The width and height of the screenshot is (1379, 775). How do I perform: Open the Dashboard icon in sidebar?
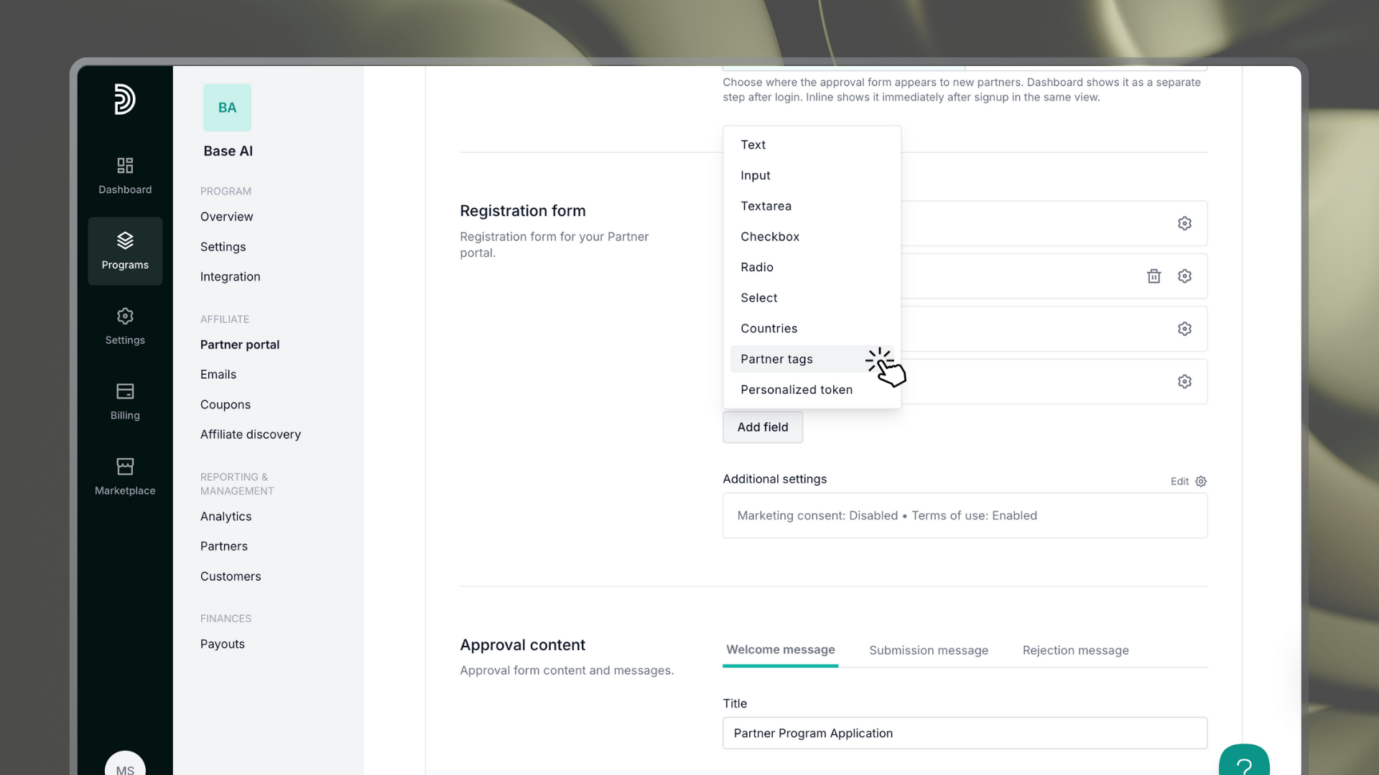point(125,166)
